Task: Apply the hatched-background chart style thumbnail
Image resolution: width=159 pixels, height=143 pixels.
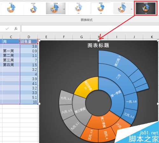Action: tap(123, 9)
